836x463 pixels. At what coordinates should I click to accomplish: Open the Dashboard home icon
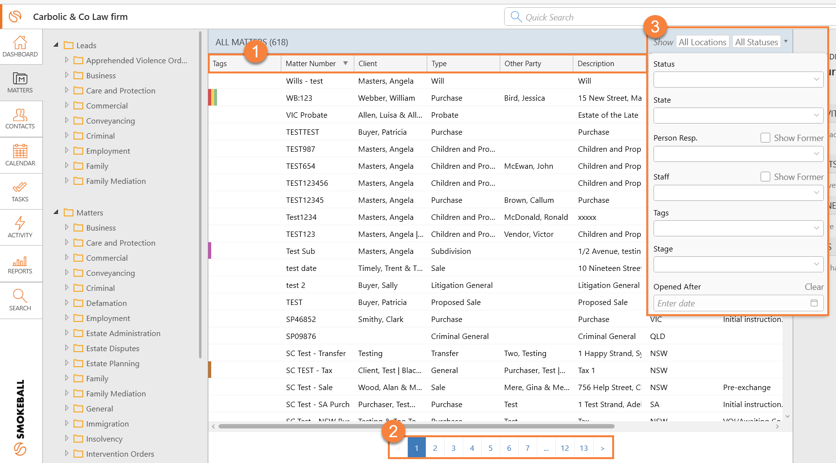tap(20, 42)
